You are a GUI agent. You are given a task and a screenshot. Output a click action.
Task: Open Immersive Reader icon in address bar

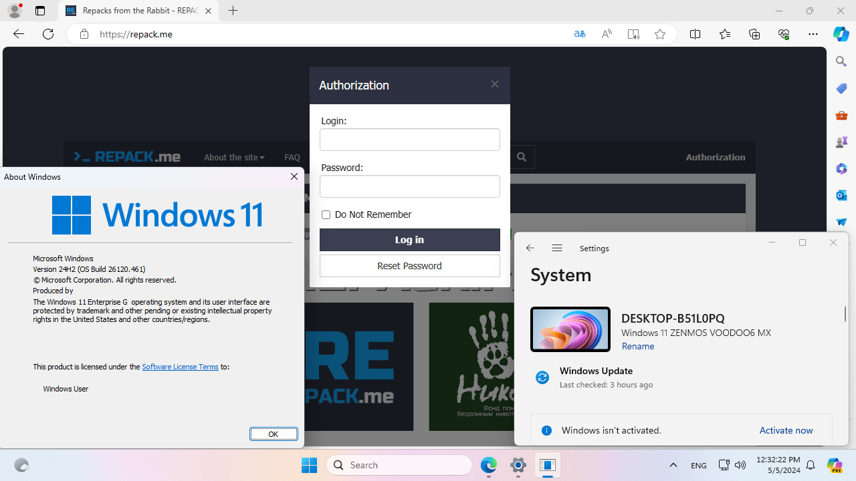click(633, 34)
